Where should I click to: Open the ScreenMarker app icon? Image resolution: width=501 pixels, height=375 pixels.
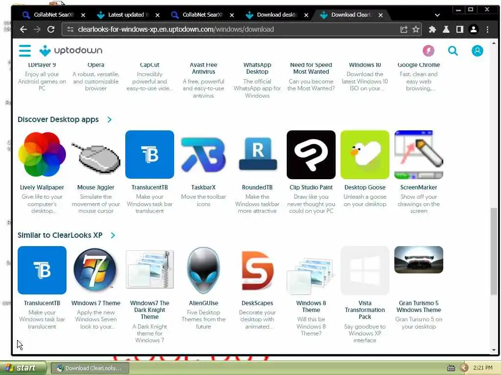click(x=419, y=155)
